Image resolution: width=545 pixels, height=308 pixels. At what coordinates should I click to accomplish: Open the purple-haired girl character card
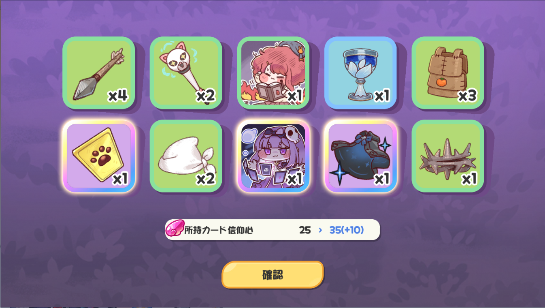(273, 156)
